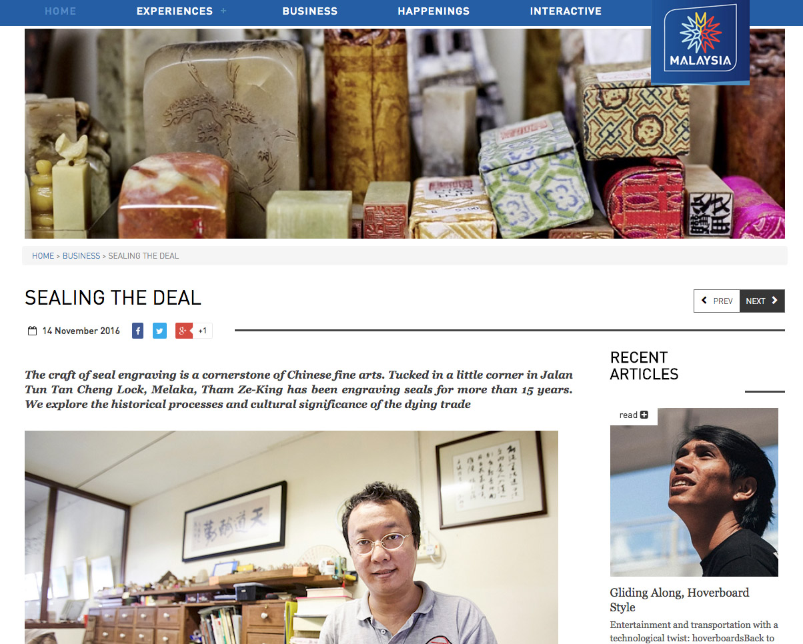Click the hoverboard article thumbnail image
This screenshot has height=644, width=803.
(x=694, y=492)
